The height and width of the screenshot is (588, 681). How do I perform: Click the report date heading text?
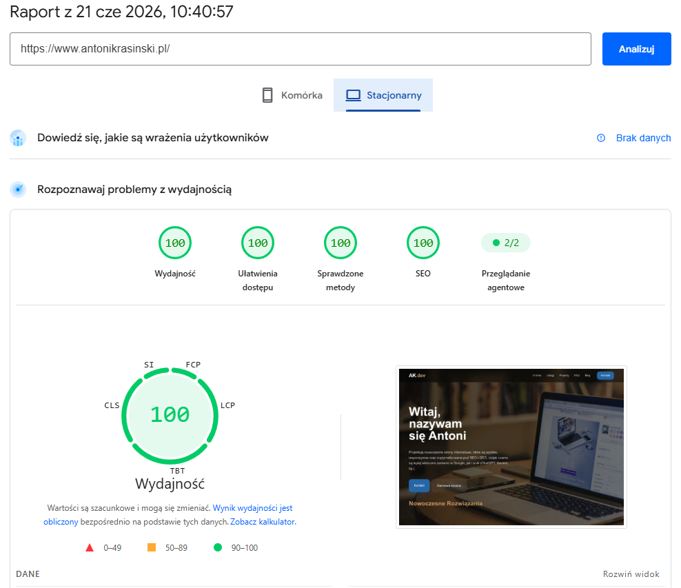[x=121, y=12]
